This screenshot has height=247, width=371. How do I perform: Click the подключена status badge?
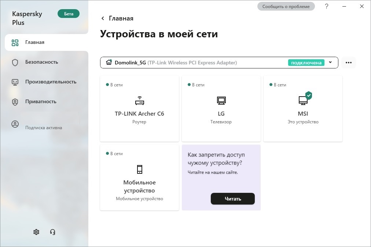click(x=306, y=63)
